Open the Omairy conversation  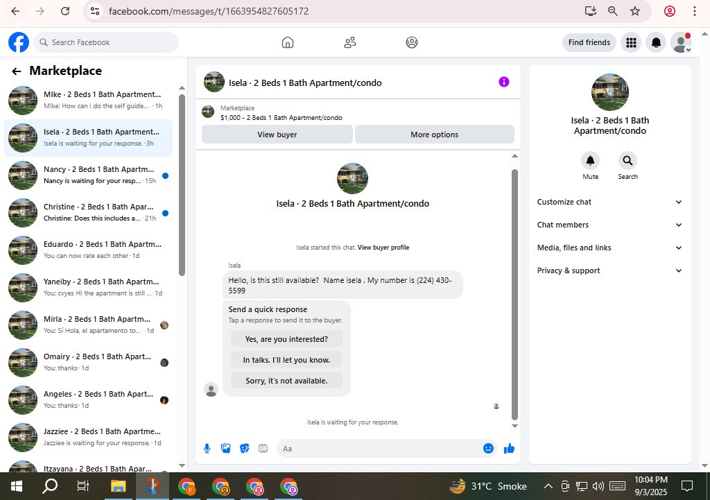[88, 362]
